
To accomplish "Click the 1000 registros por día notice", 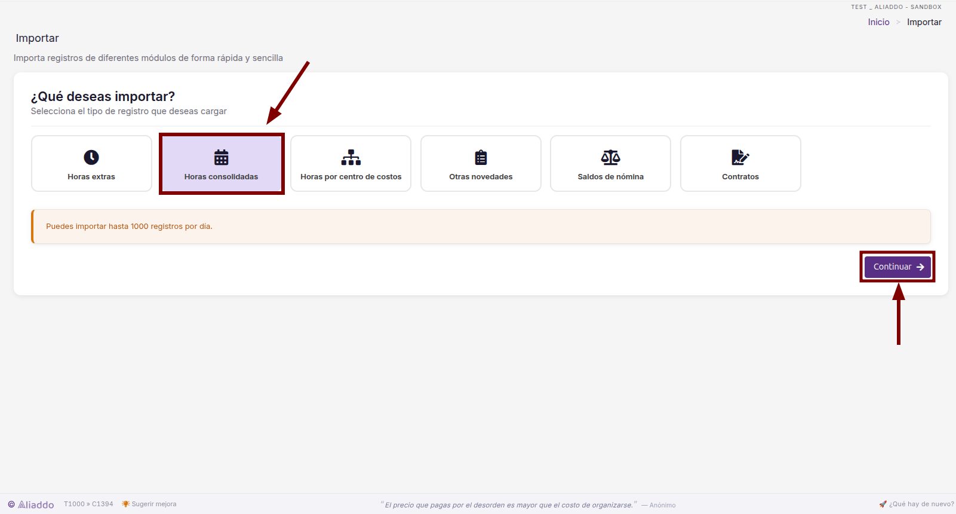I will [x=129, y=227].
